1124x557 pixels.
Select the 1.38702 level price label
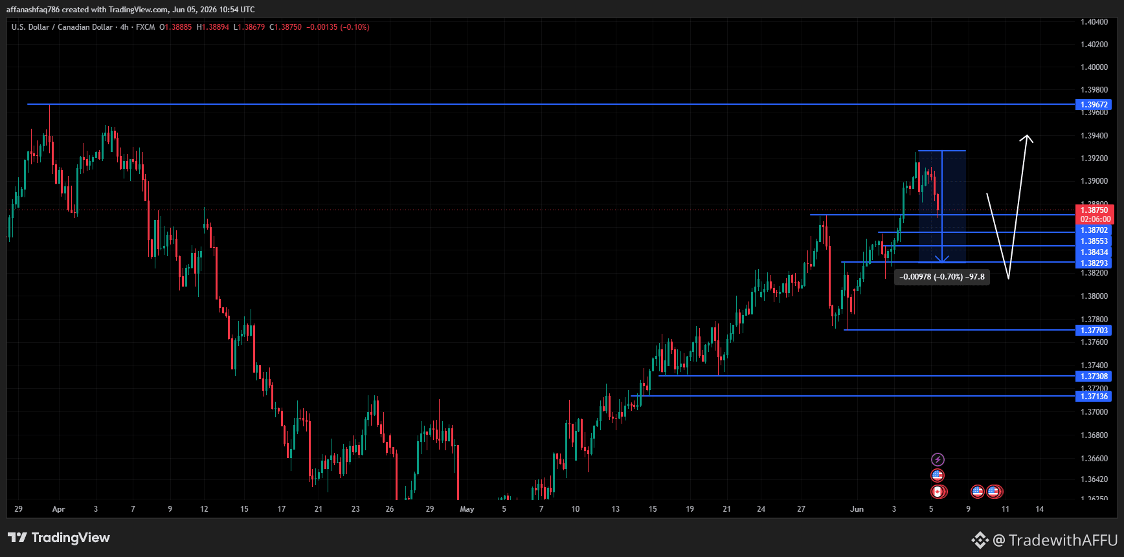[1094, 230]
